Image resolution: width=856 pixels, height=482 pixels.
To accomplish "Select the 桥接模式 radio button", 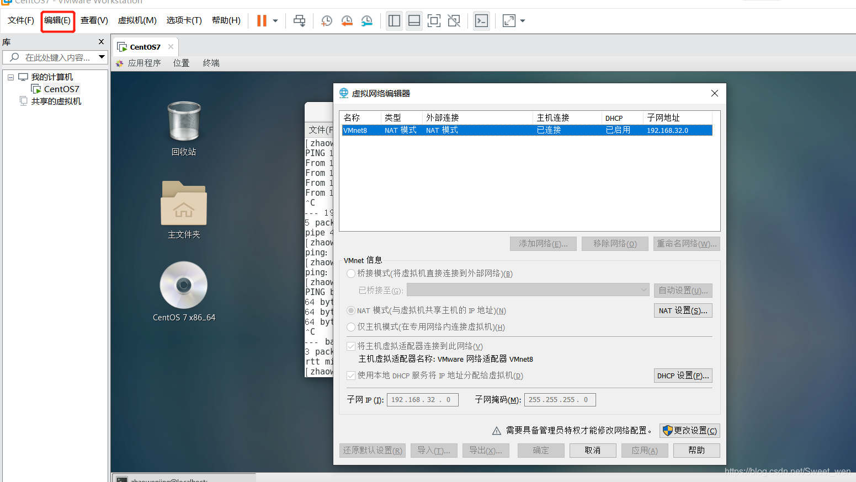I will tap(351, 274).
